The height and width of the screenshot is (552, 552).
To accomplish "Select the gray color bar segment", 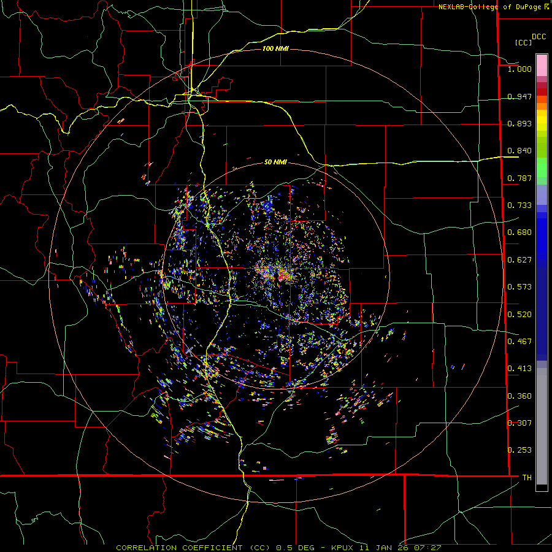I will 542,426.
